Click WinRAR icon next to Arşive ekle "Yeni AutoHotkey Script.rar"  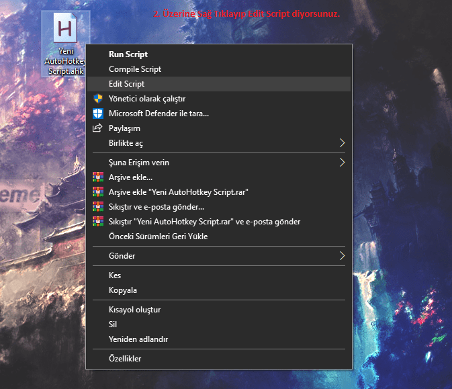pos(98,191)
